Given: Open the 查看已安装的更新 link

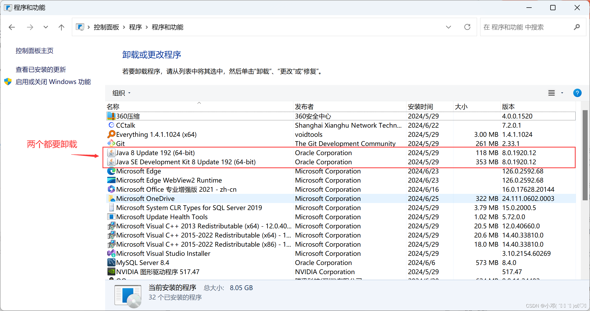Looking at the screenshot, I should [x=41, y=69].
